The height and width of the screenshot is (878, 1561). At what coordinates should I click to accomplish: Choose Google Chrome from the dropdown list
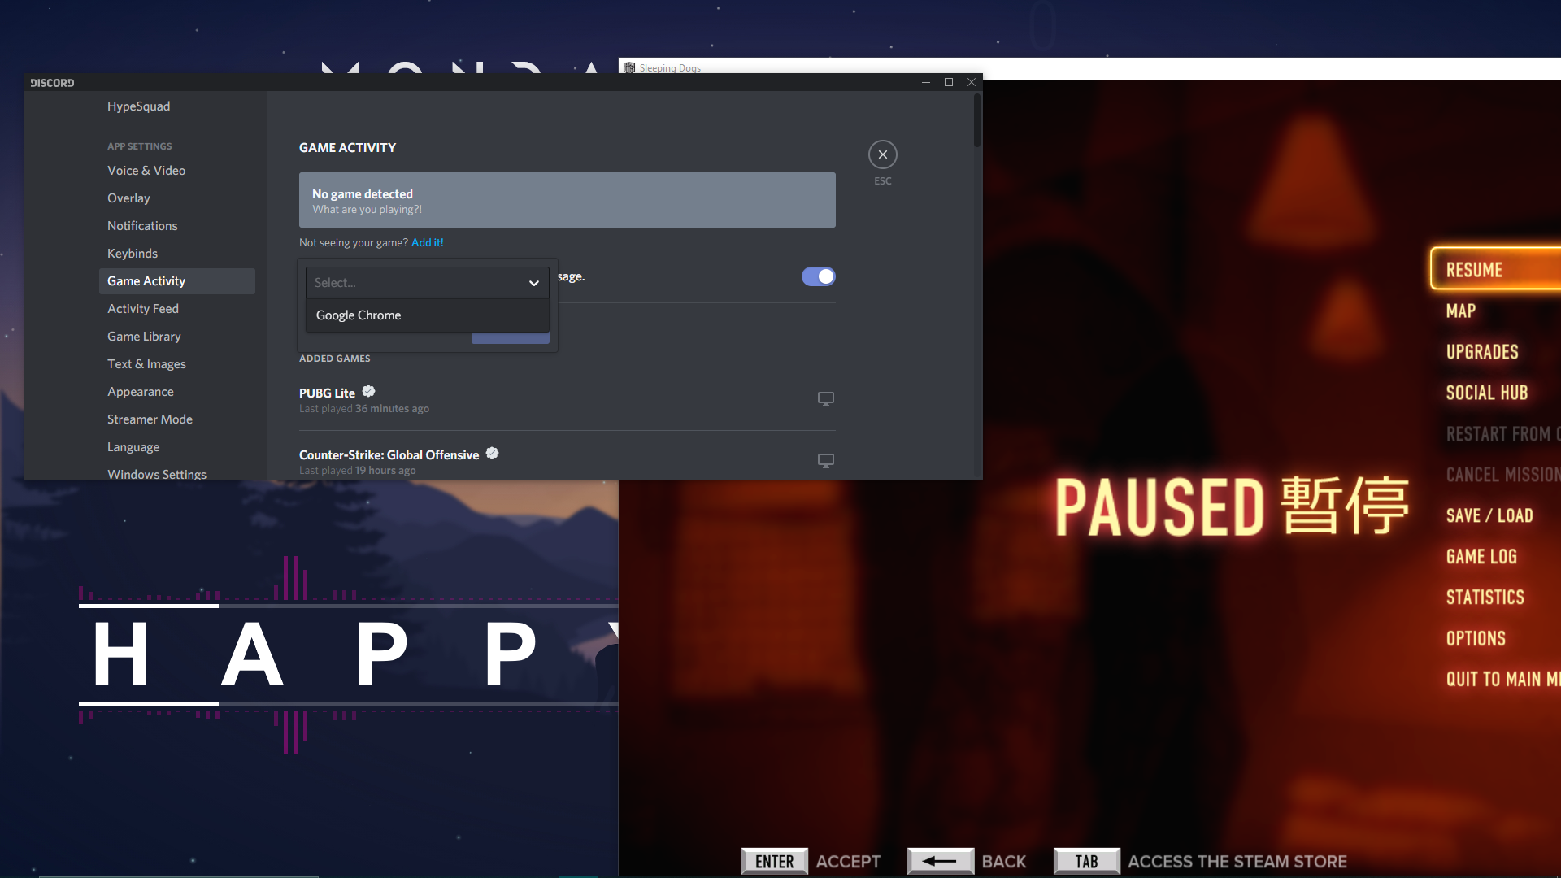(358, 315)
